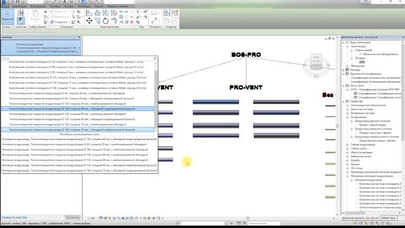The image size is (405, 228).
Task: Select highlighted EI 120 неармированной фольгой type
Action: pyautogui.click(x=78, y=109)
